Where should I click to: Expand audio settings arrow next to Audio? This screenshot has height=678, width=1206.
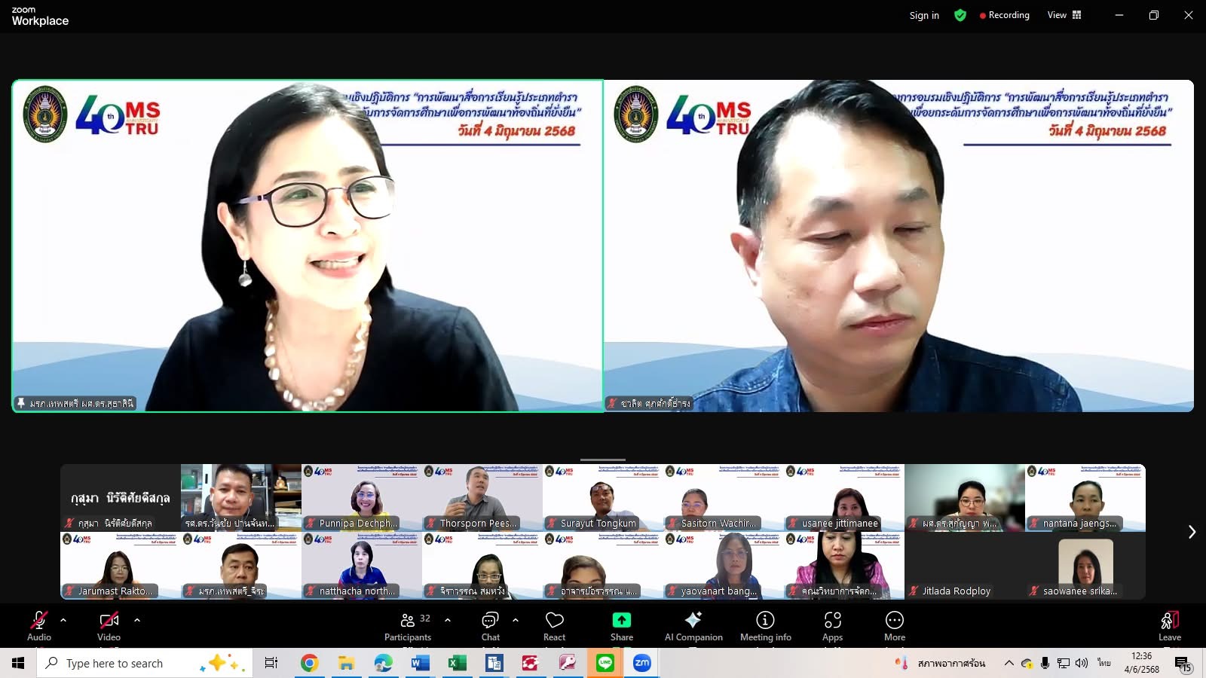pyautogui.click(x=63, y=620)
